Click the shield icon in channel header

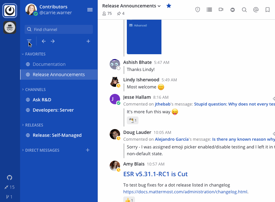point(198,10)
